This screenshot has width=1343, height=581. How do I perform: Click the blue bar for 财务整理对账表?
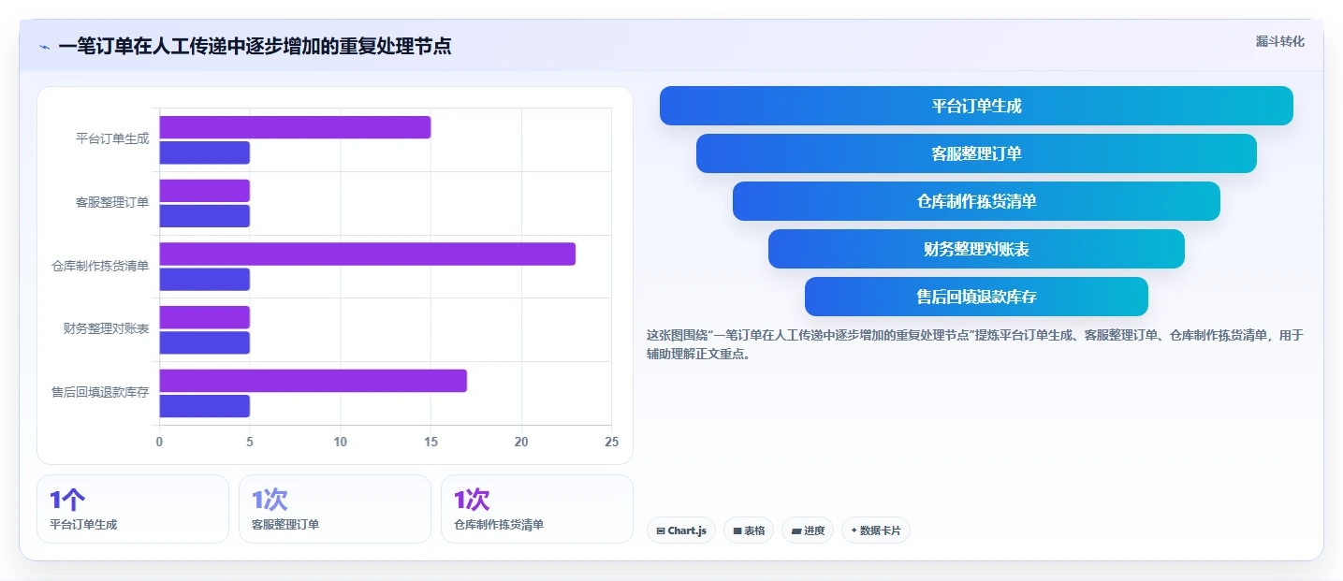pos(204,342)
